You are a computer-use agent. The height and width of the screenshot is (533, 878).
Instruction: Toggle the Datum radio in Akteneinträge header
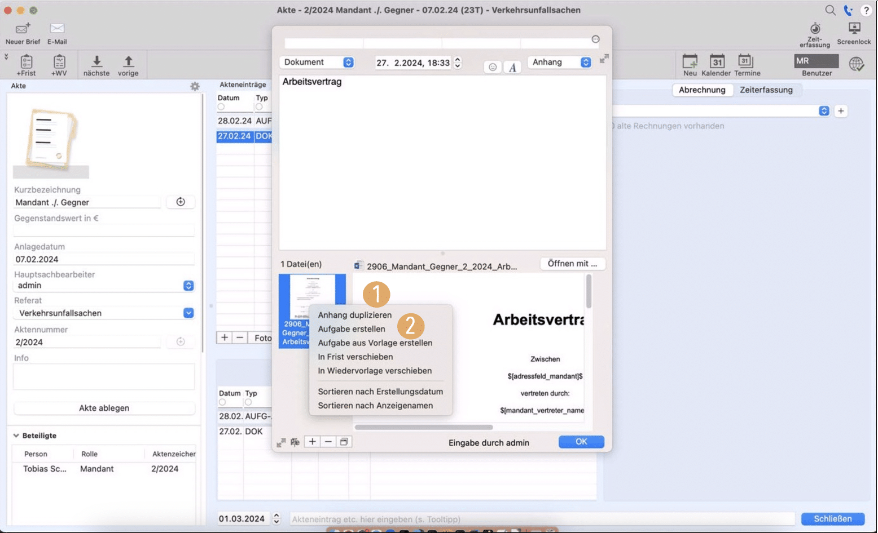point(221,106)
